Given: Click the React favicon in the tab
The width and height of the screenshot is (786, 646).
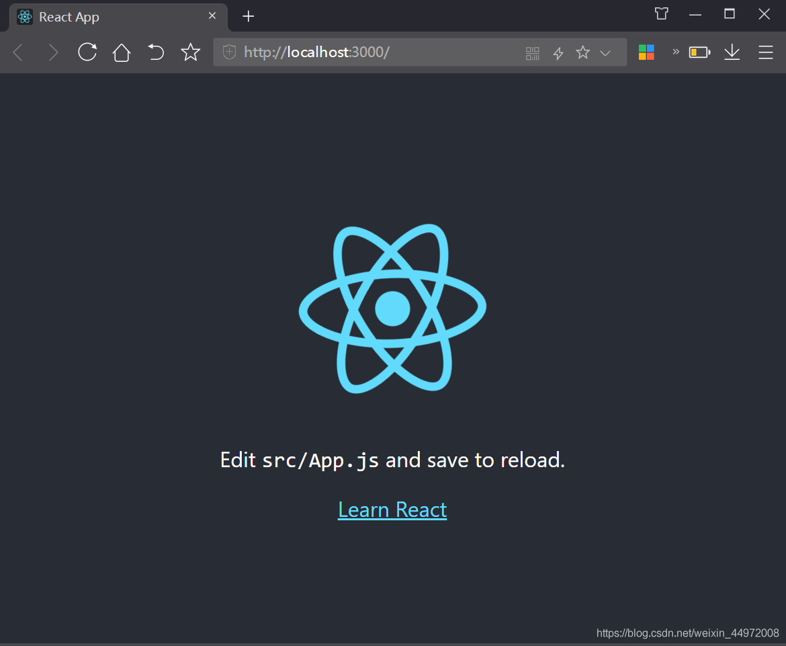Looking at the screenshot, I should coord(25,17).
